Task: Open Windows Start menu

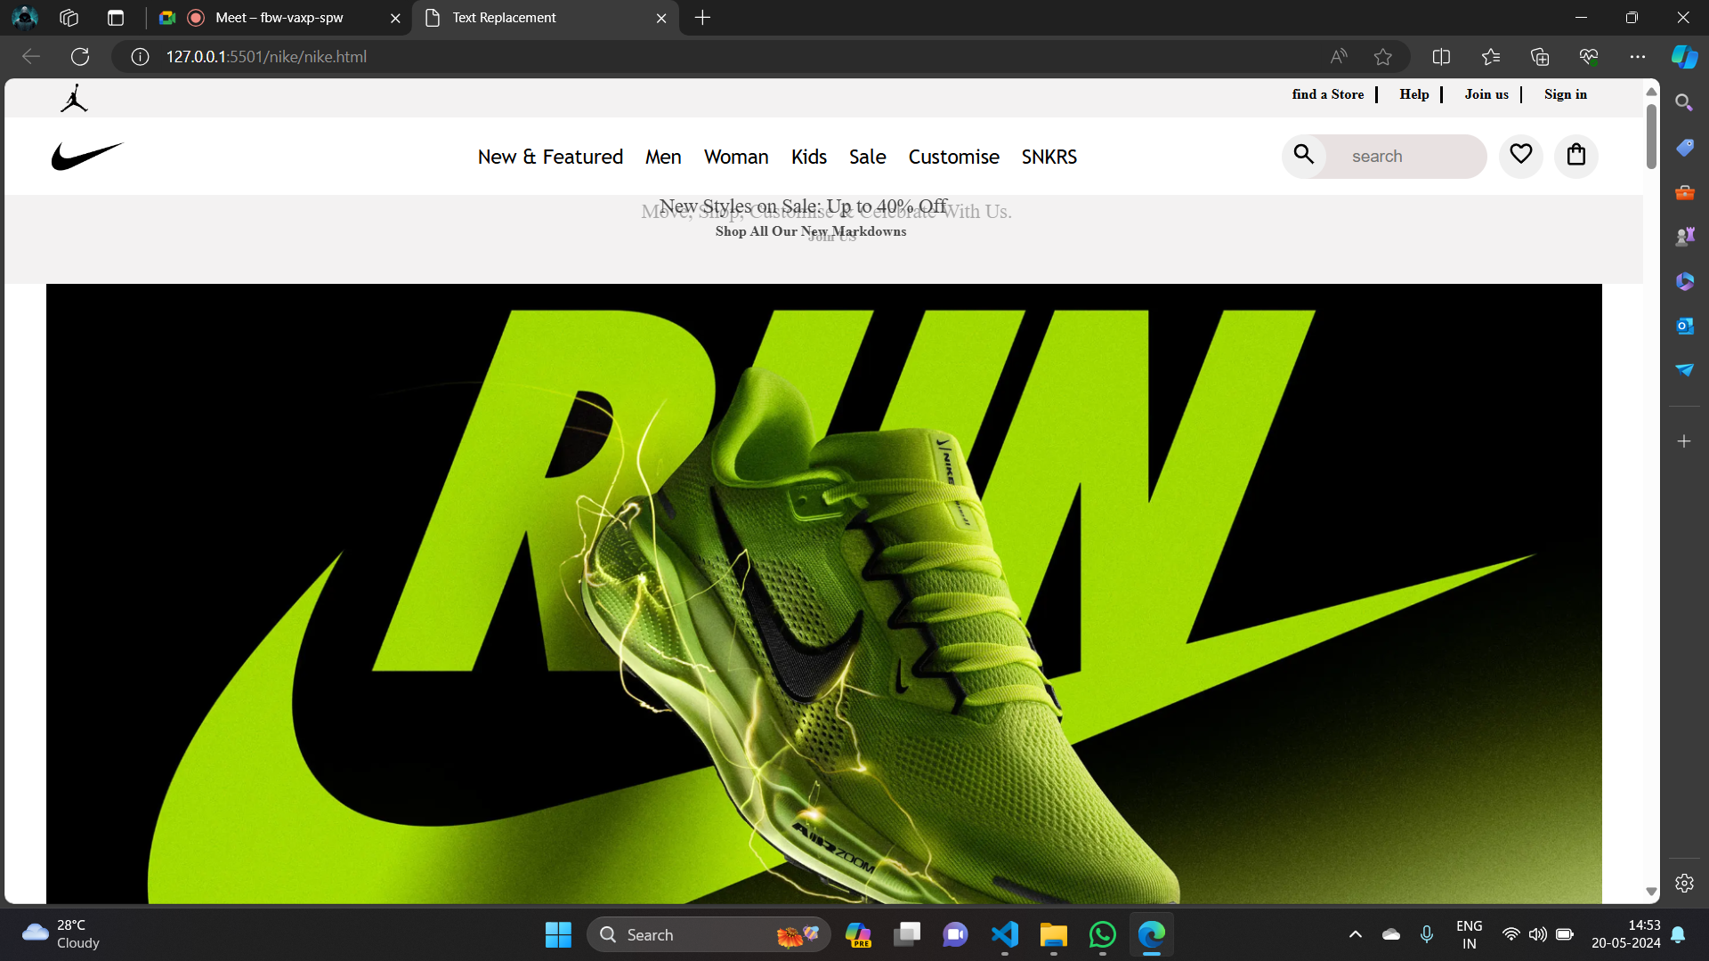Action: click(x=558, y=934)
